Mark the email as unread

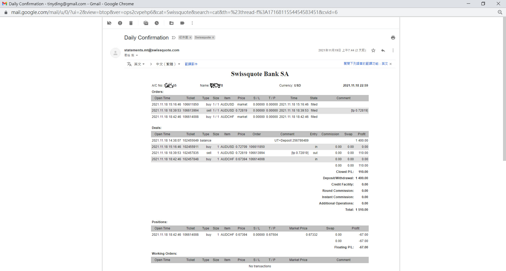(x=146, y=23)
